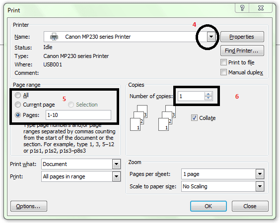Expand the Print pages in range dropdown

point(117,176)
